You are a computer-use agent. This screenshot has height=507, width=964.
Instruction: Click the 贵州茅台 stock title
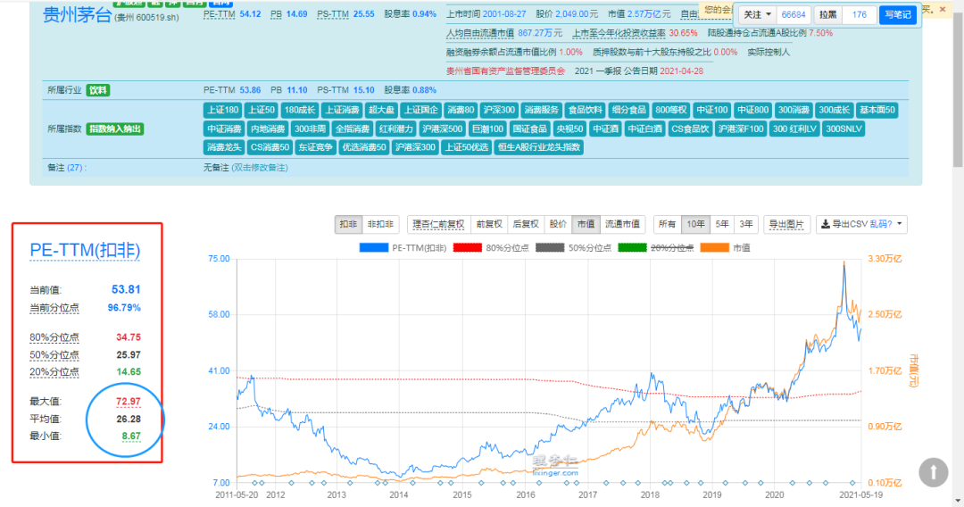coord(77,14)
